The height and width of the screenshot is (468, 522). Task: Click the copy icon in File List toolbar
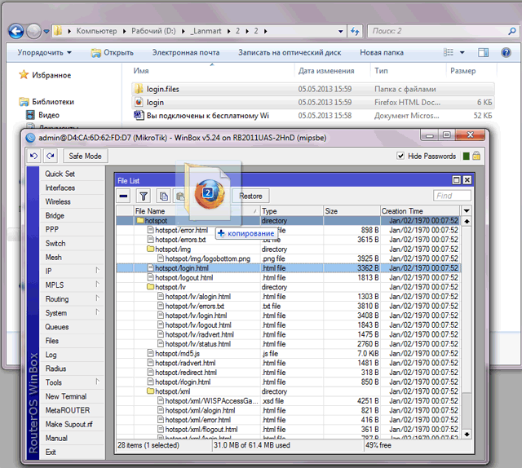pyautogui.click(x=163, y=196)
